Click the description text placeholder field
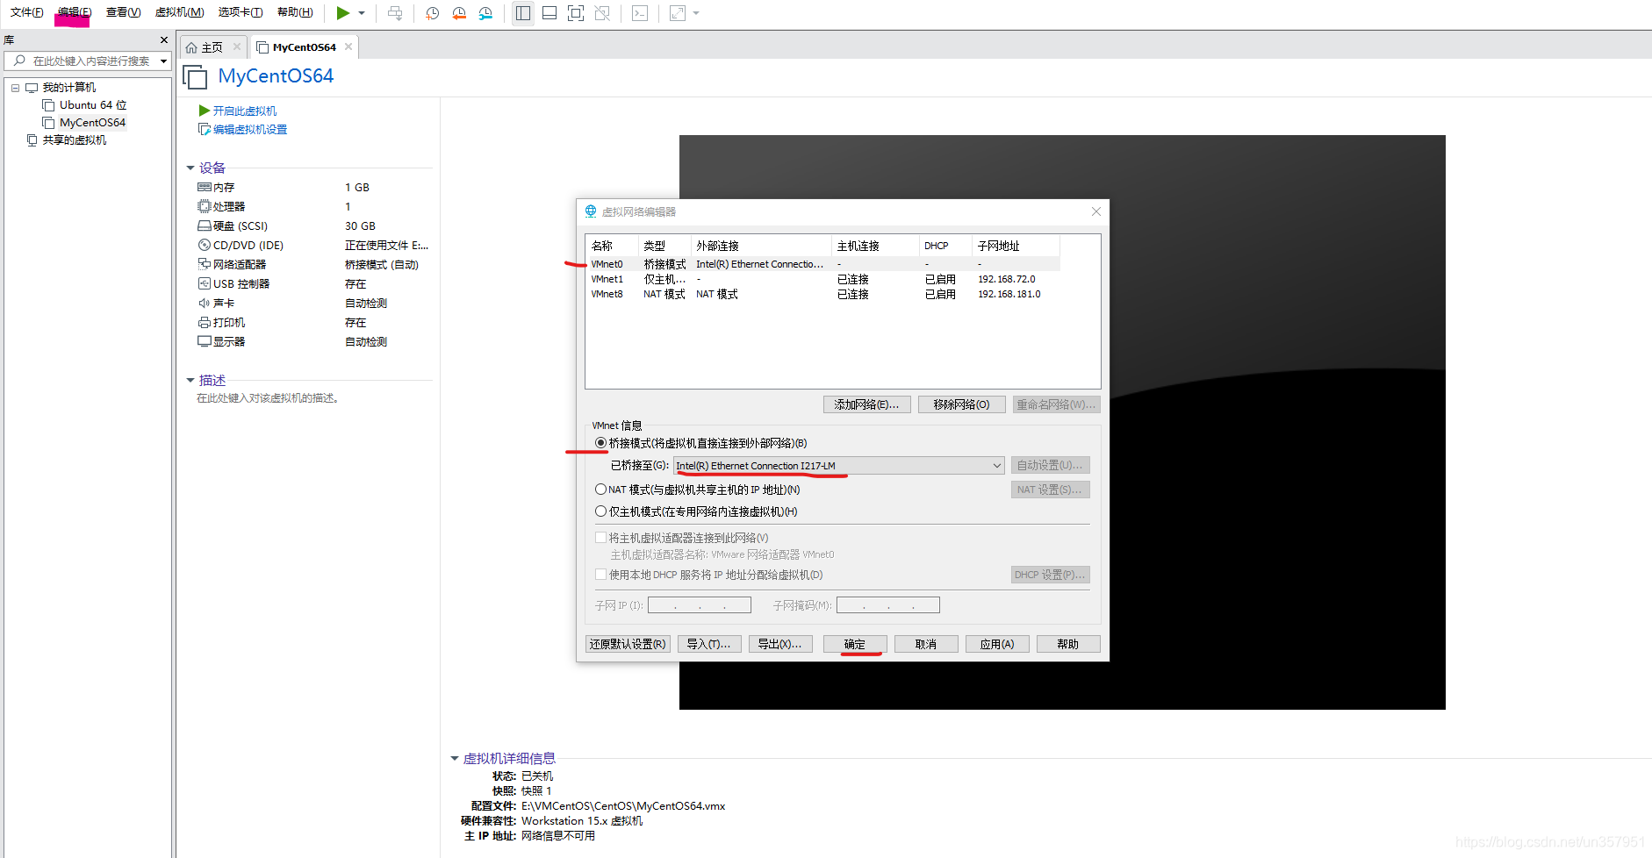1652x858 pixels. coord(268,398)
